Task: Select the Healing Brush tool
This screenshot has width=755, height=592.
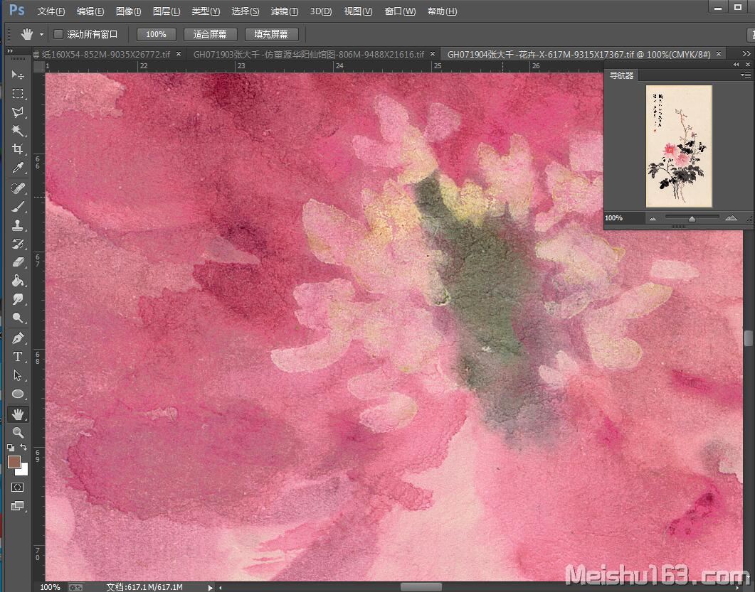Action: click(x=18, y=188)
